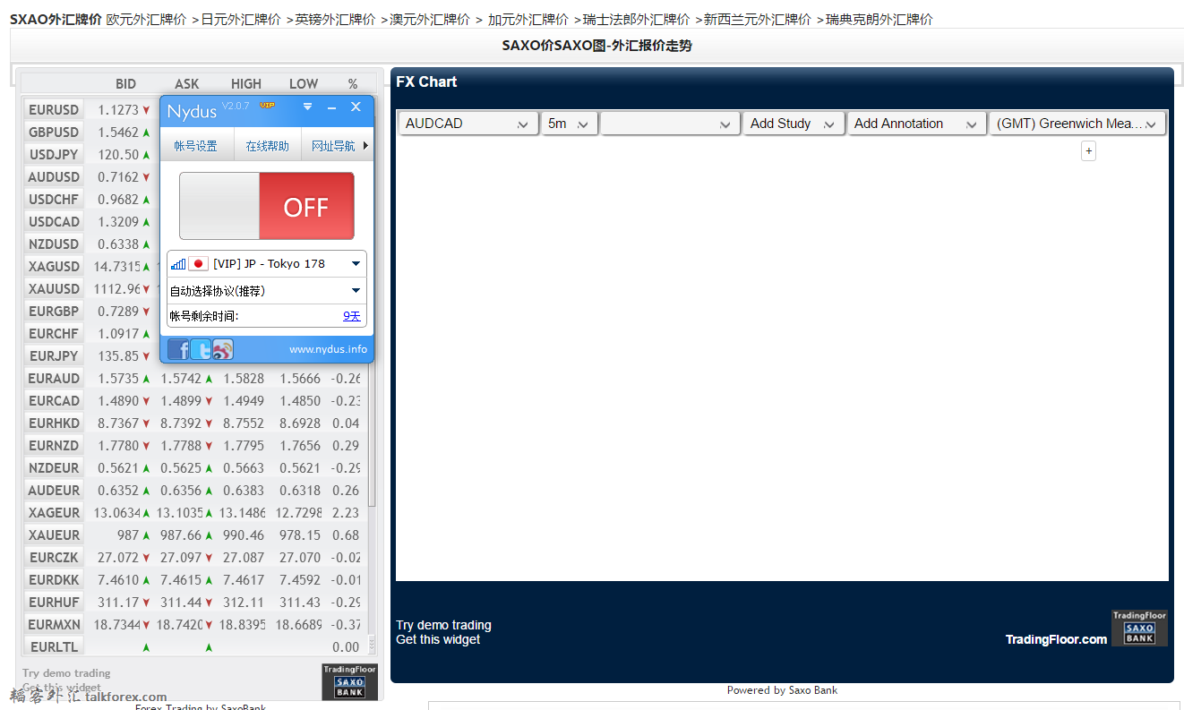Close the Nydus window
Screen dimensions: 1184x710
click(x=356, y=107)
